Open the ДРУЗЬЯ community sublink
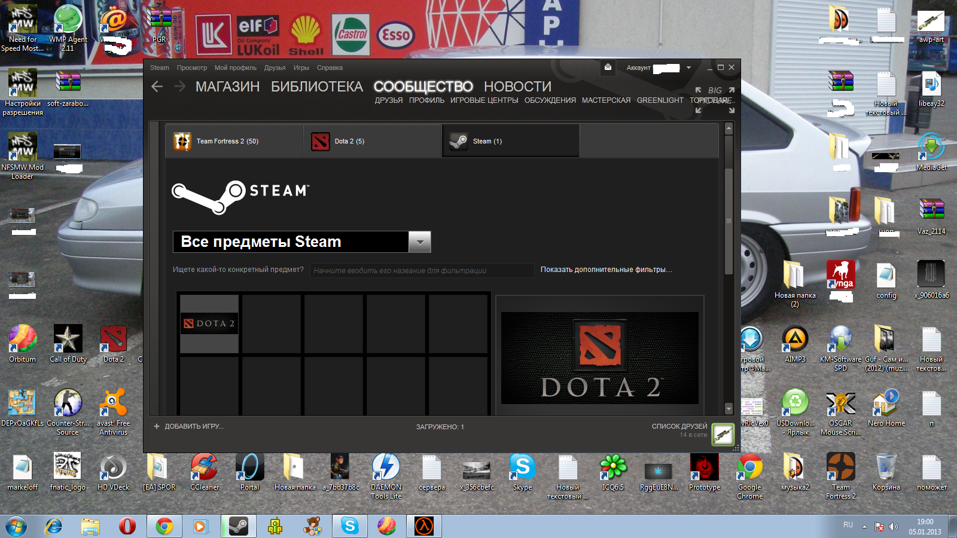Screen dimensions: 957x538 [x=389, y=100]
